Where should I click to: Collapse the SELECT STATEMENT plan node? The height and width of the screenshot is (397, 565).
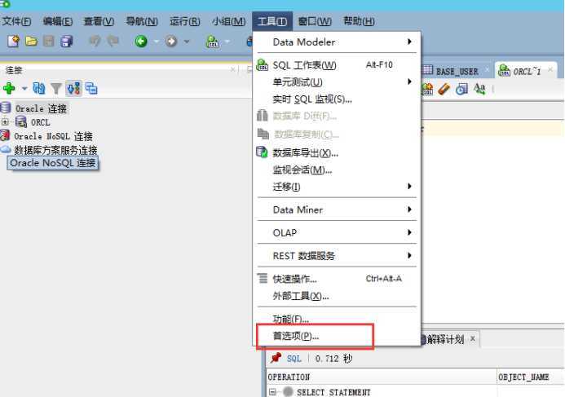click(272, 391)
